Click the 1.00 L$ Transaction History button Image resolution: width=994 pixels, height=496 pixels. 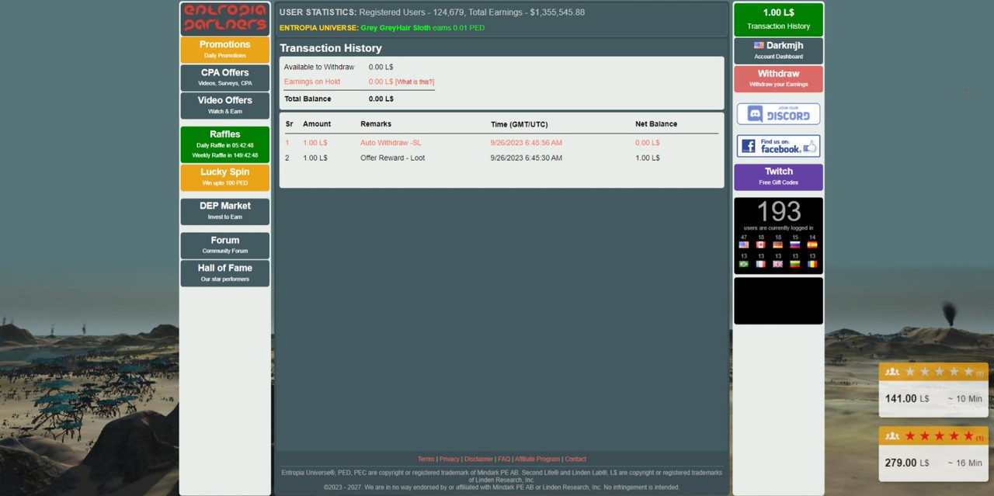click(778, 19)
